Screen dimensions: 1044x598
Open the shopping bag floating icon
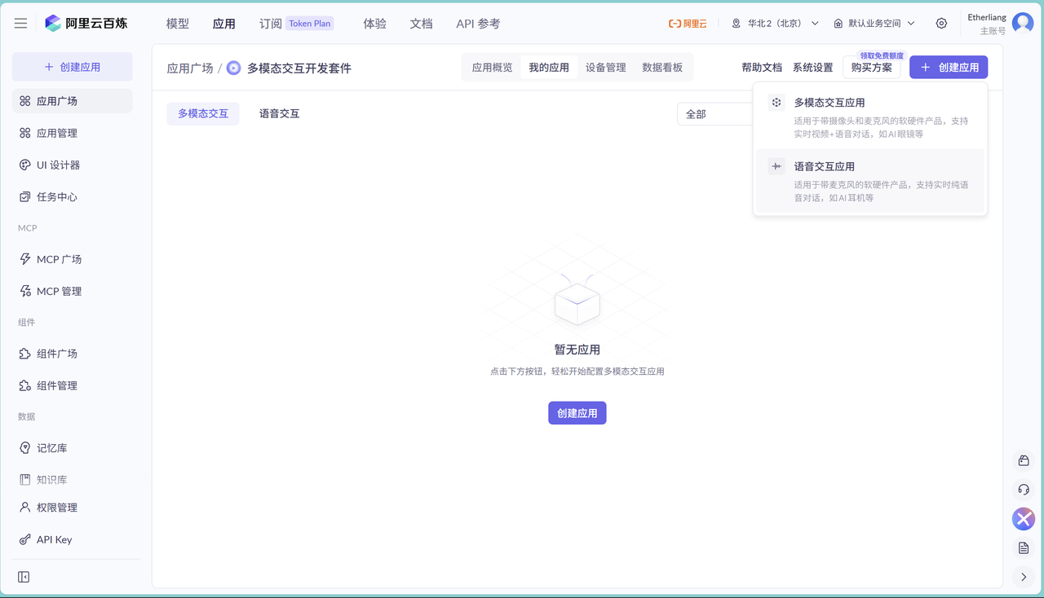click(x=1024, y=461)
